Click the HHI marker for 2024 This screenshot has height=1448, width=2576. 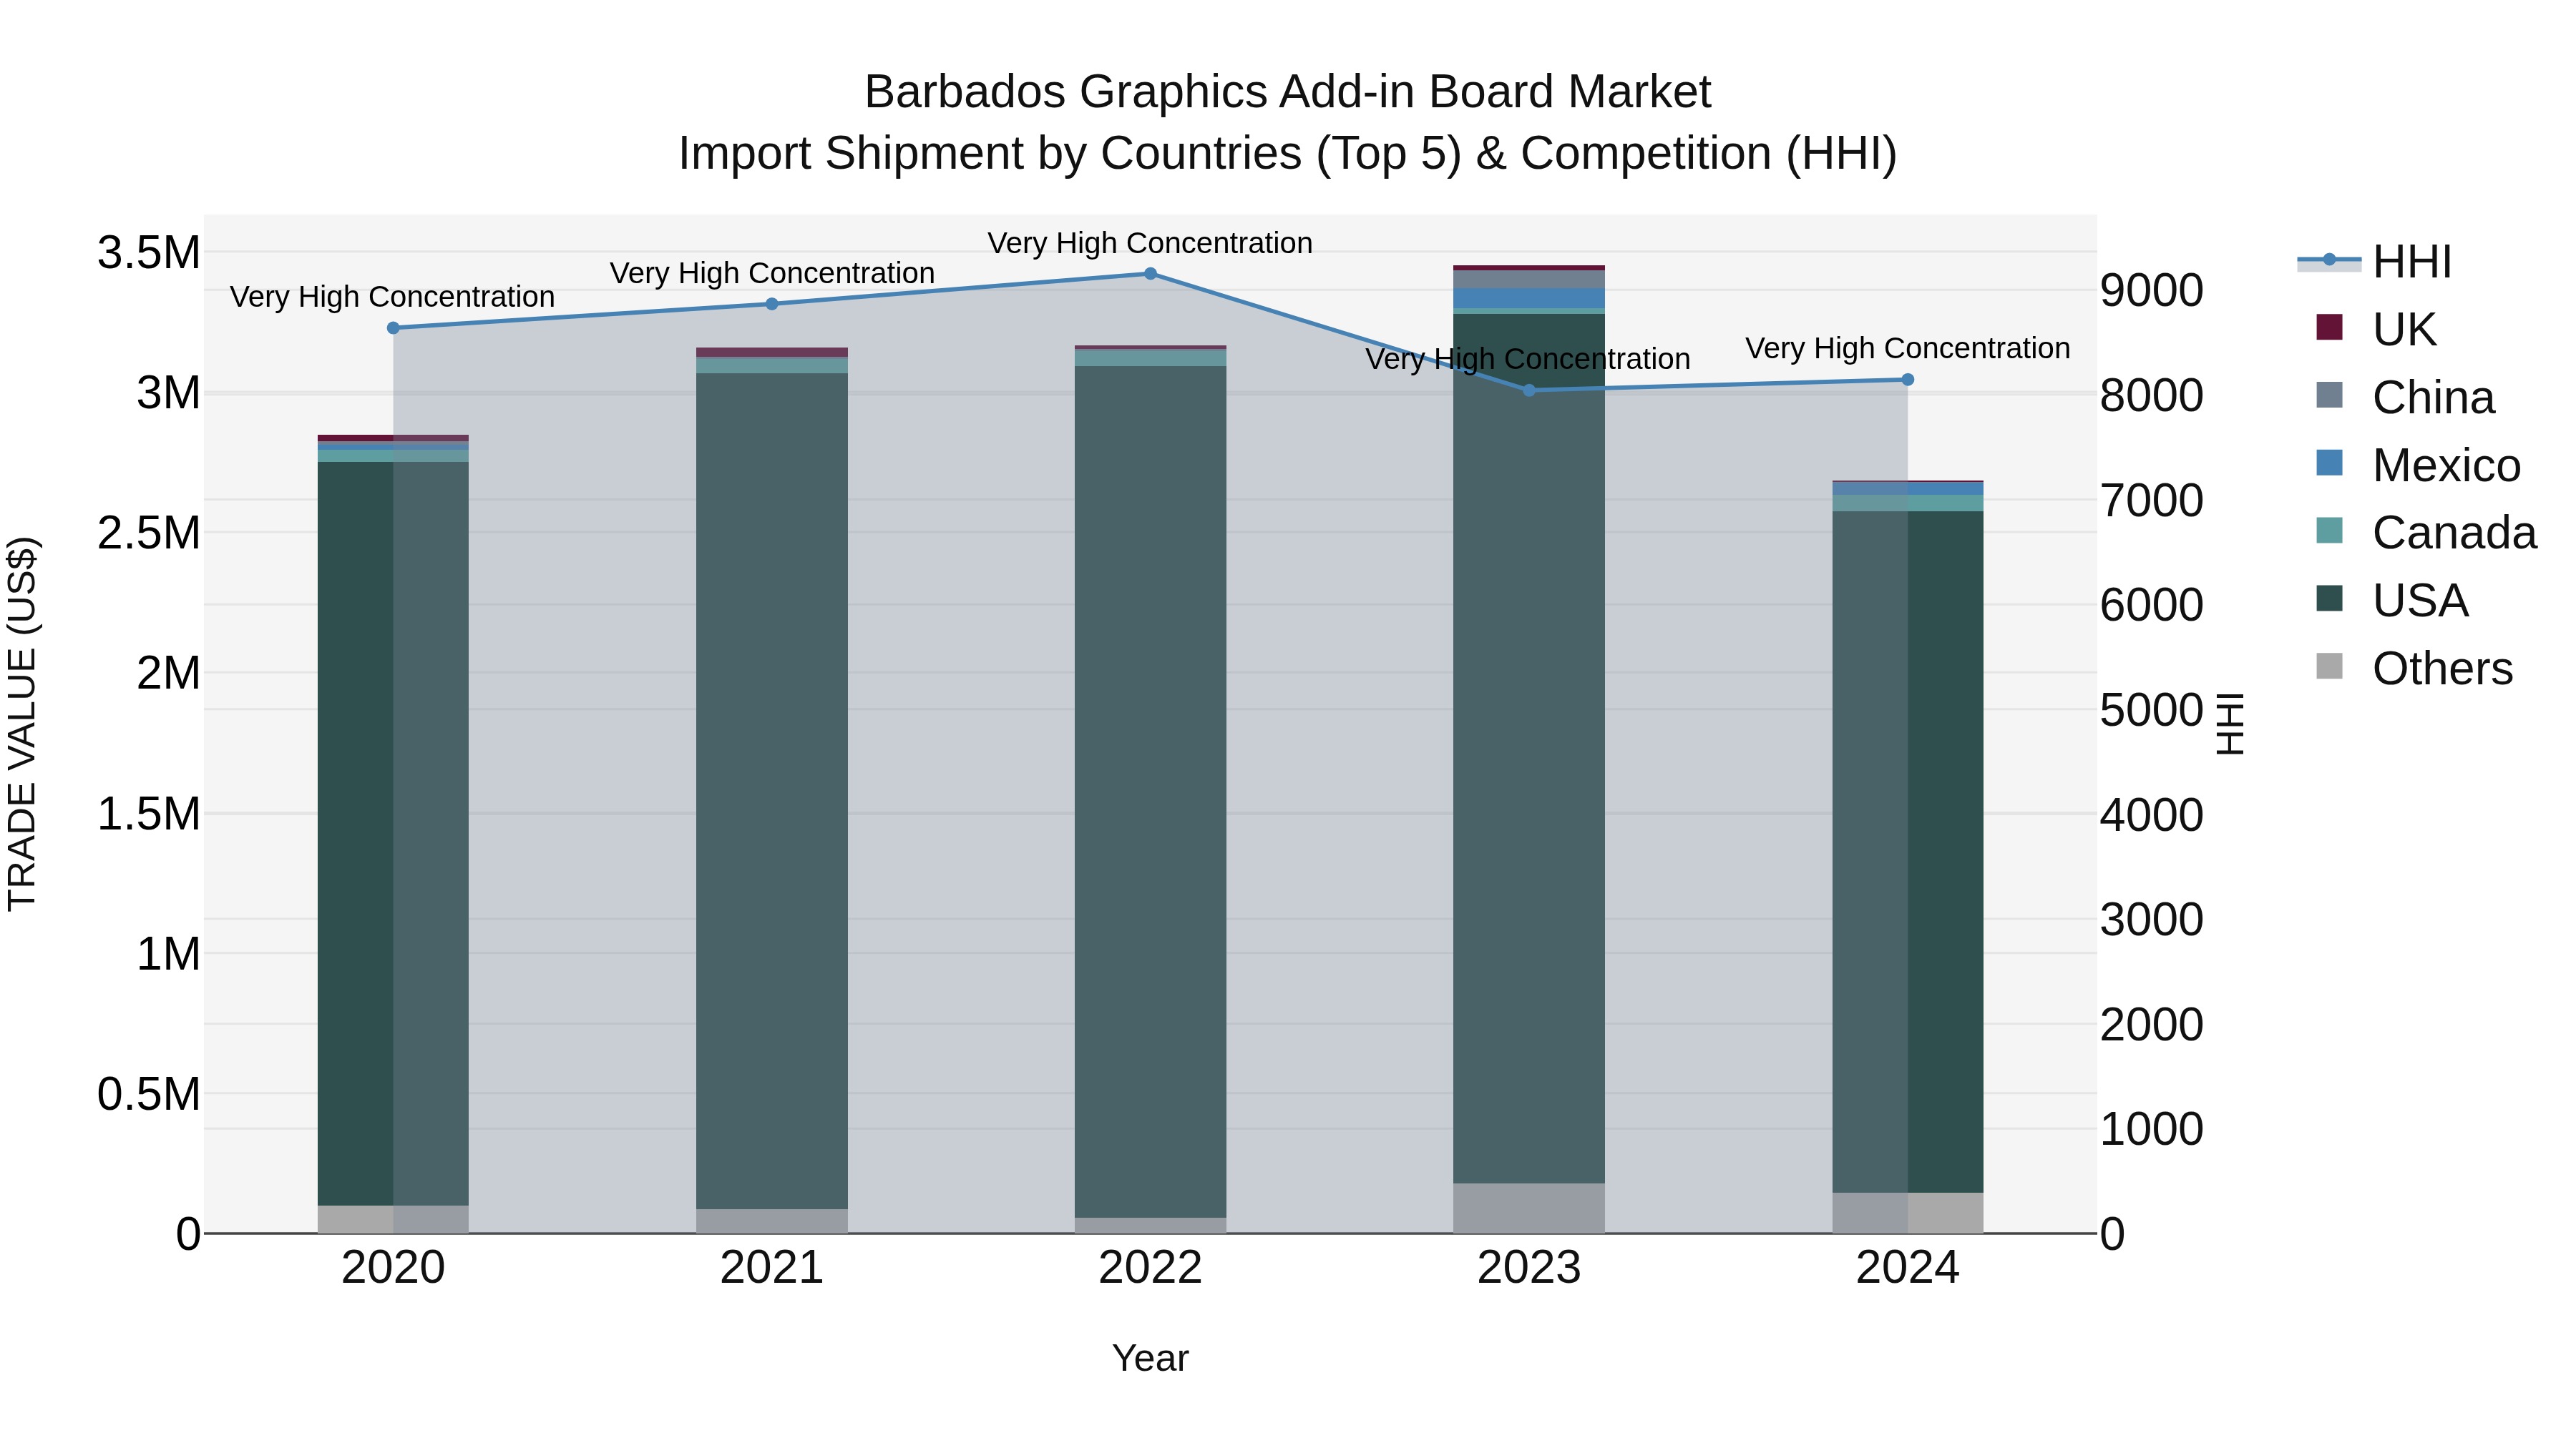[1908, 380]
